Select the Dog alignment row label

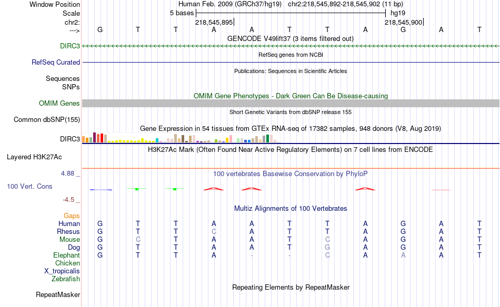(74, 248)
